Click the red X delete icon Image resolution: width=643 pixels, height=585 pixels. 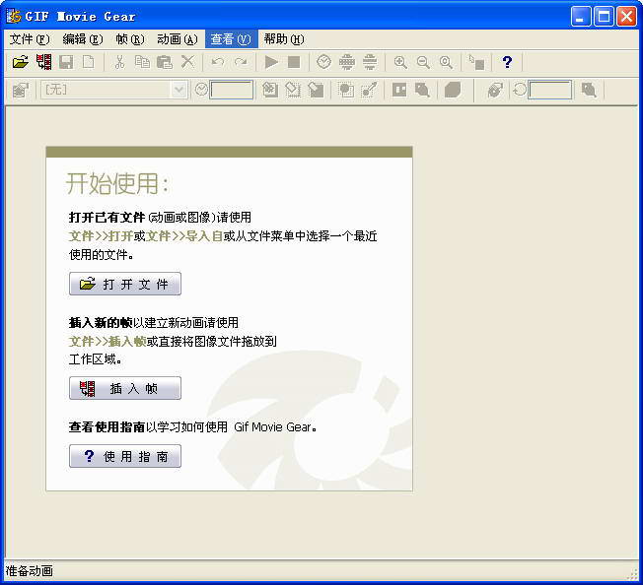187,62
